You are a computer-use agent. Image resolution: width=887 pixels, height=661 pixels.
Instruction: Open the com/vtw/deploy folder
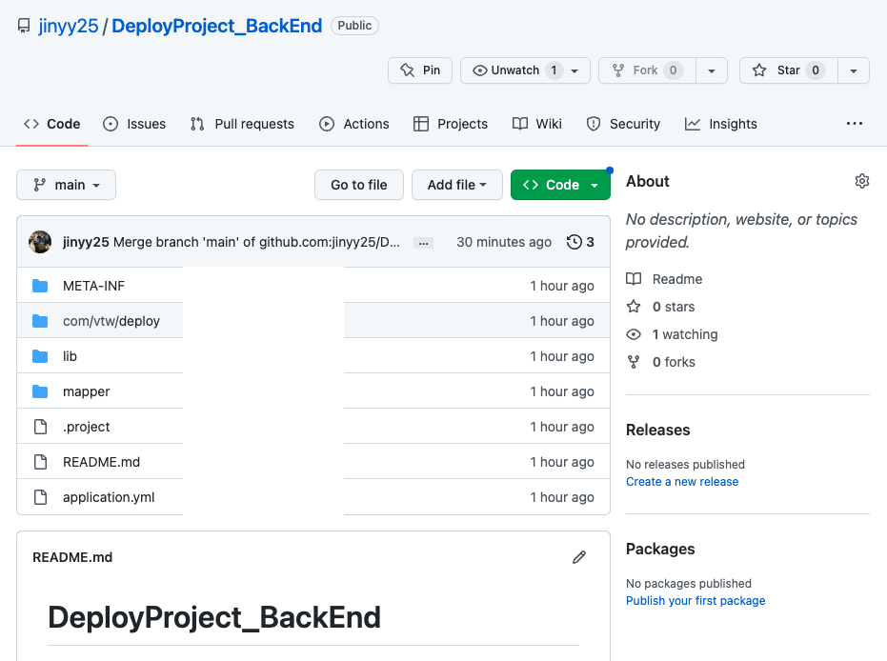111,321
